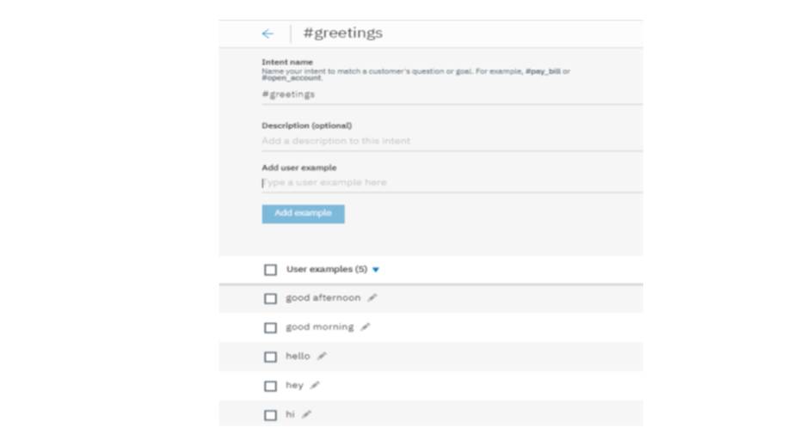Click pencil icon next to 'hello'
This screenshot has height=446, width=793.
(322, 357)
